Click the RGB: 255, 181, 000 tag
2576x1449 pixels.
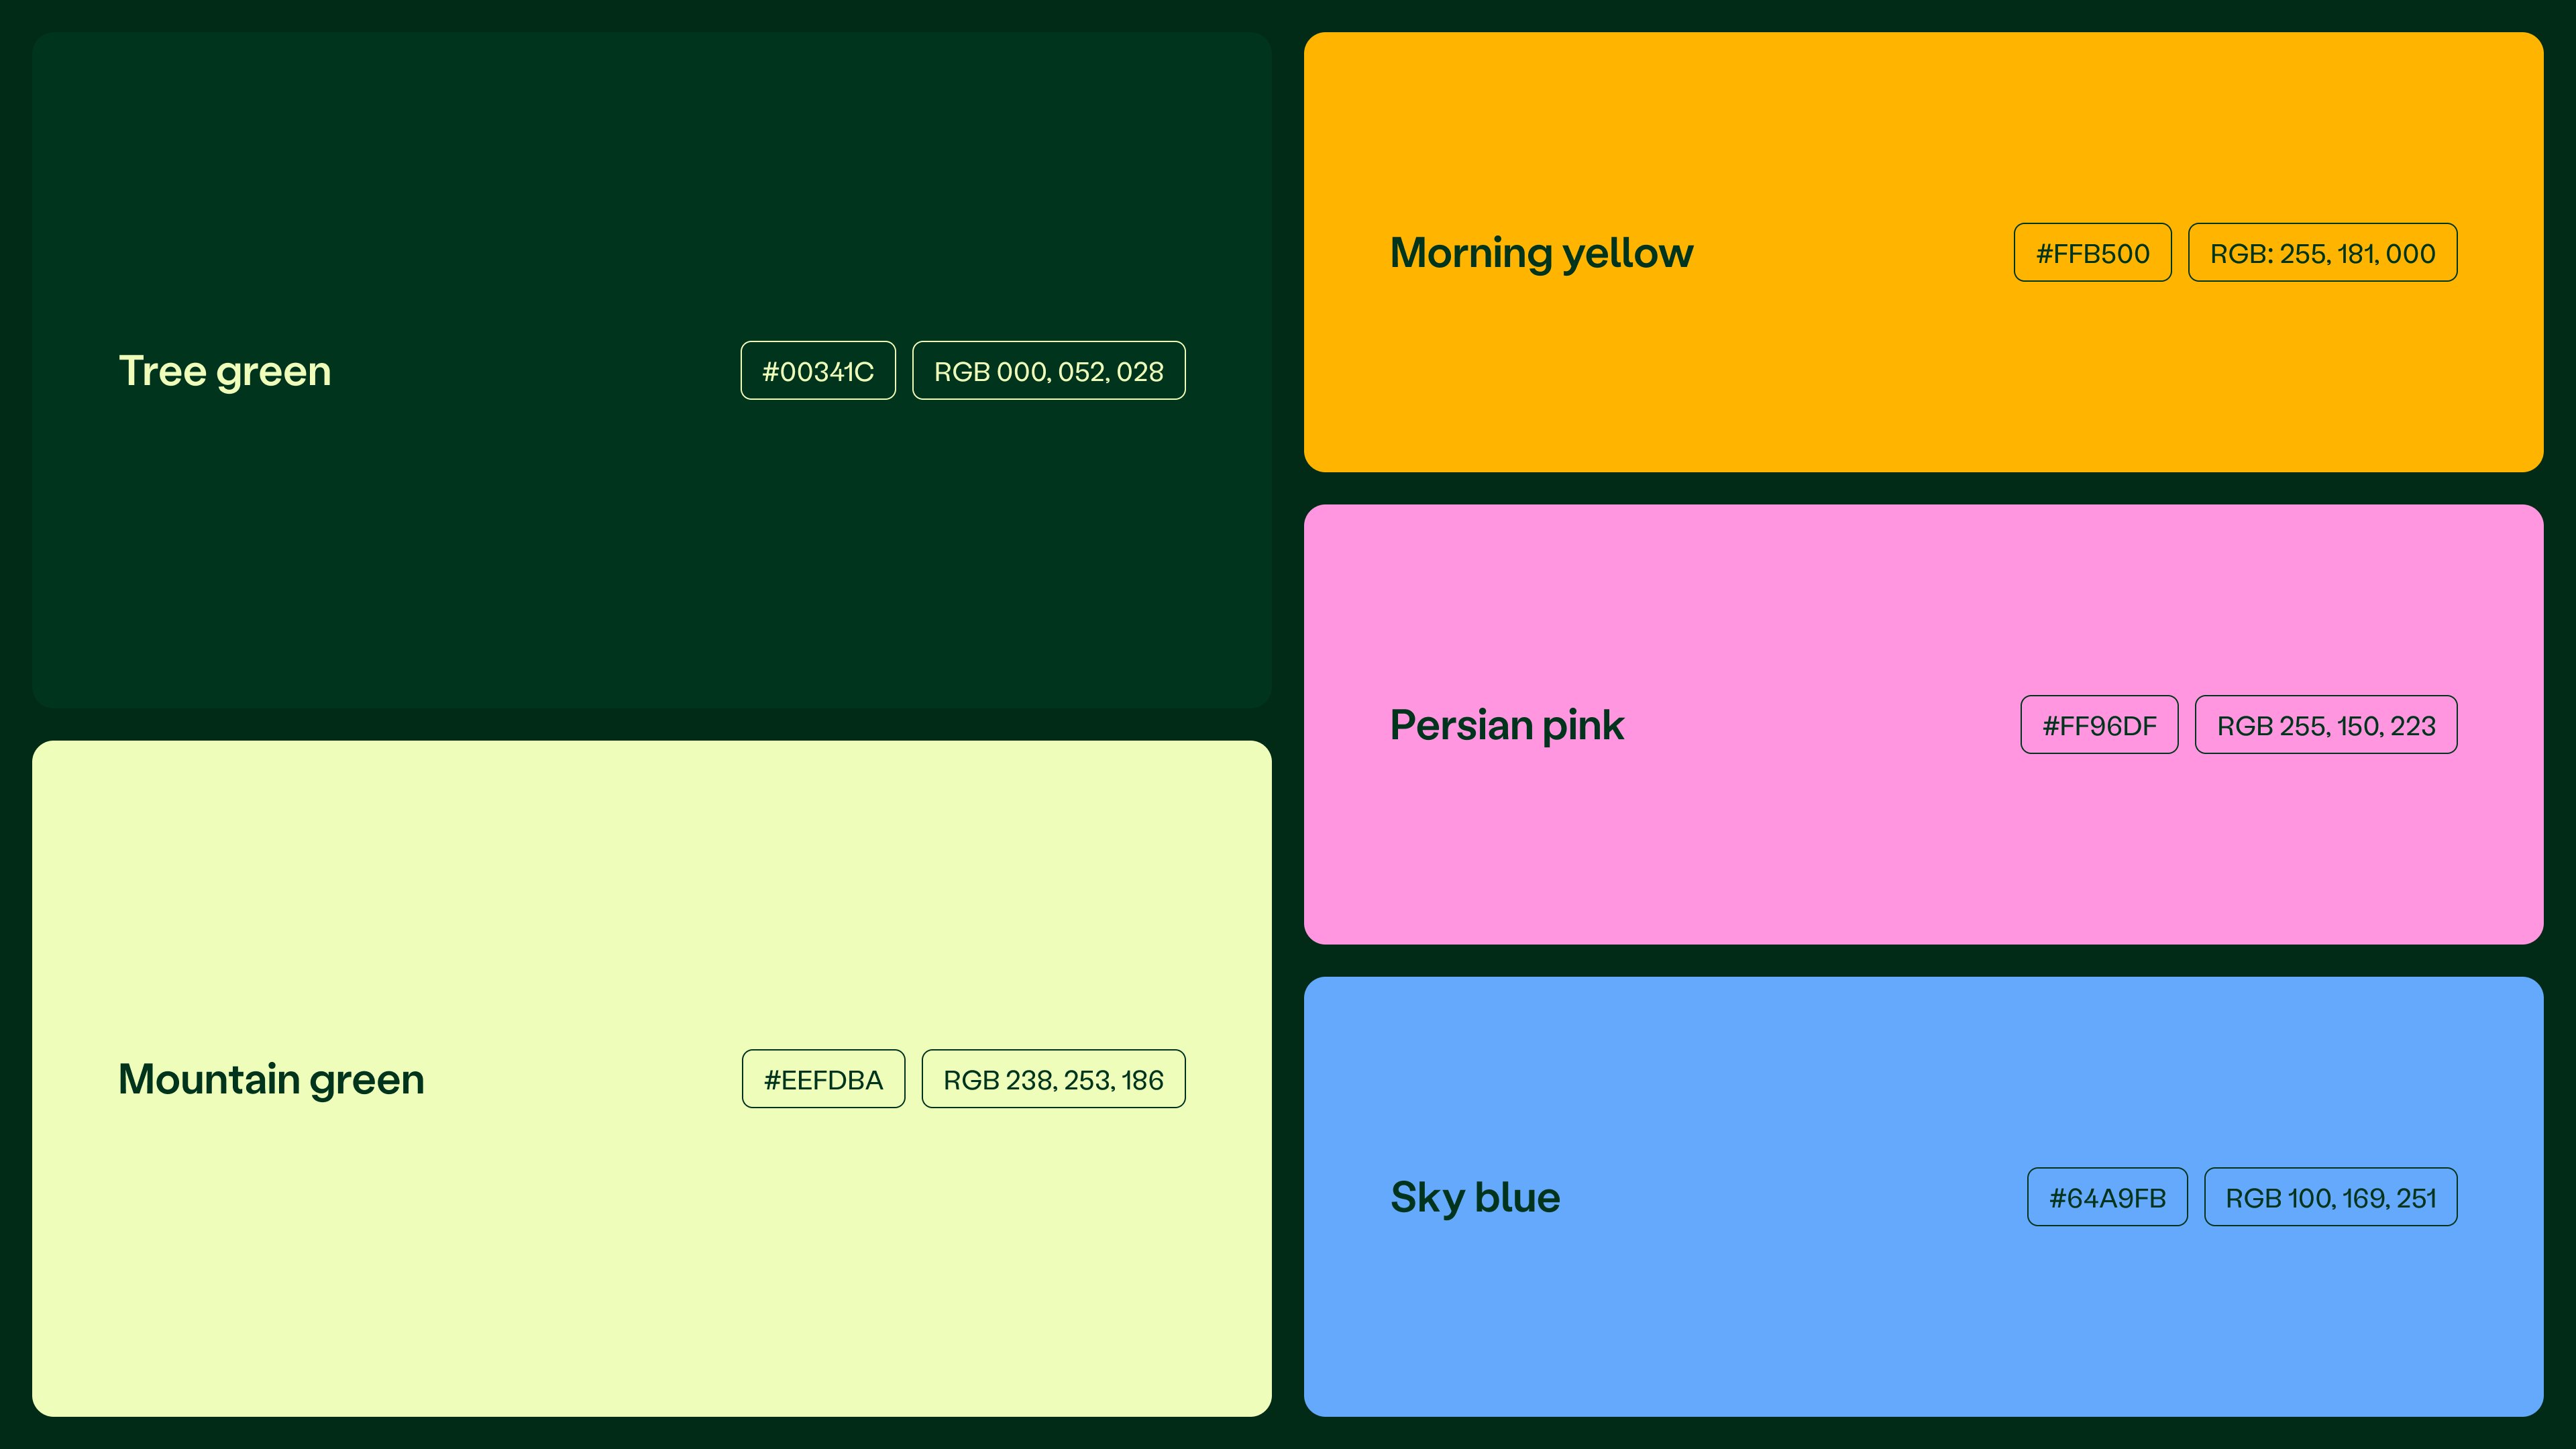[x=2322, y=253]
